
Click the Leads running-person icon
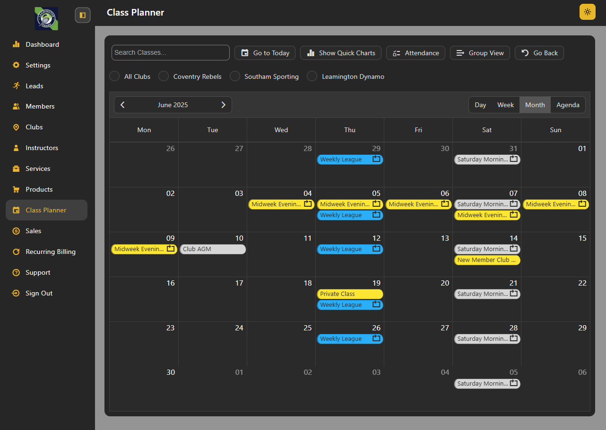click(16, 86)
